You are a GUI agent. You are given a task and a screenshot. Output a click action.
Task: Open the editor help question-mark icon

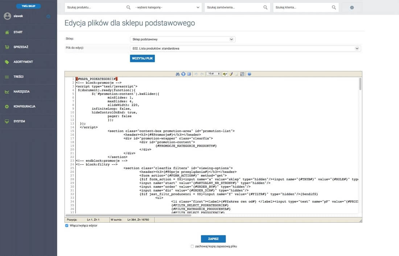click(250, 74)
